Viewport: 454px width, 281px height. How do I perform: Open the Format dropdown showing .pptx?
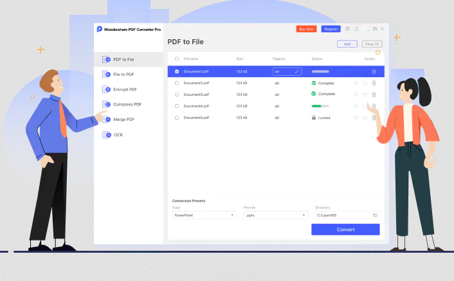coord(275,215)
